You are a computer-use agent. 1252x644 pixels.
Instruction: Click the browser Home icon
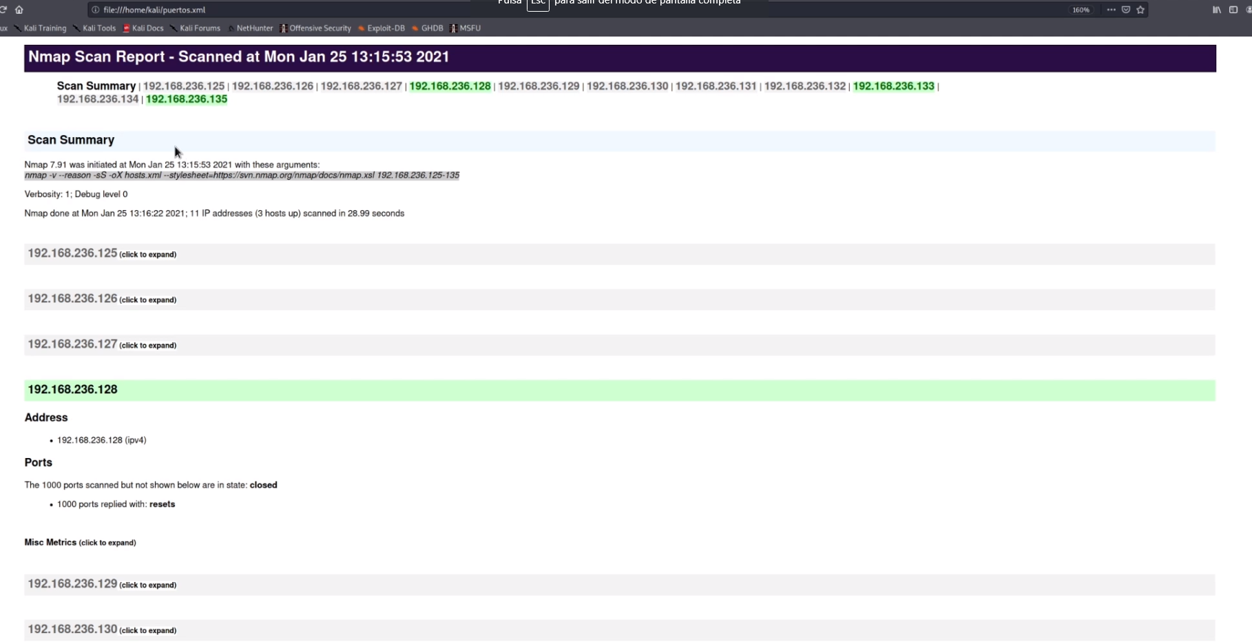[x=19, y=10]
